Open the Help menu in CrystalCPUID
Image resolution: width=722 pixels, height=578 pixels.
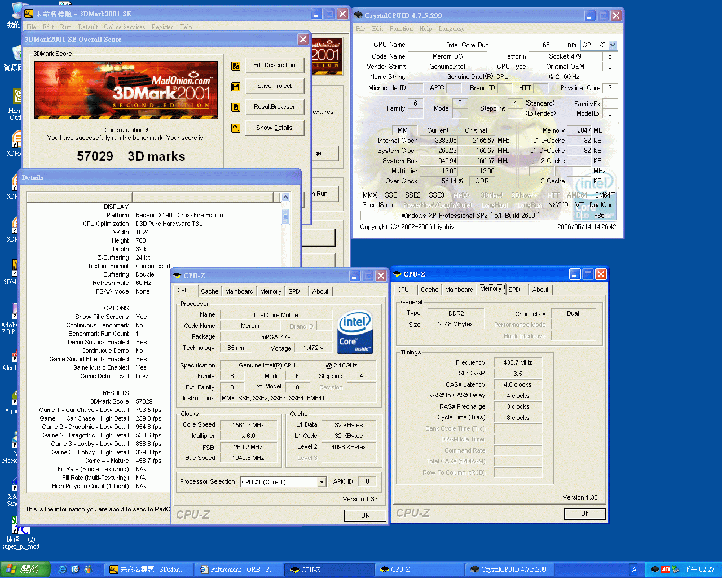pos(425,29)
